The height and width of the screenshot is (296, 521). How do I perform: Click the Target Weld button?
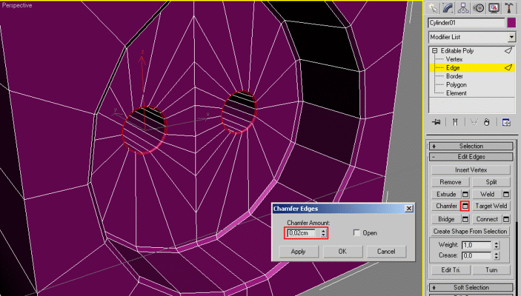click(491, 206)
